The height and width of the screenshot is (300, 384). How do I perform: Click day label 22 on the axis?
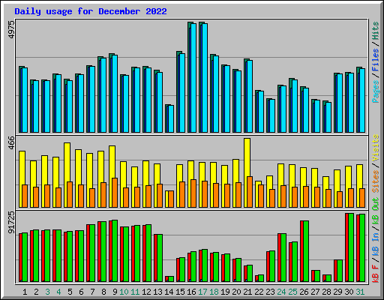pos(259,292)
